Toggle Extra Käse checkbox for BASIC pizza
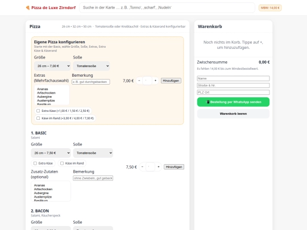307x230 pixels. pyautogui.click(x=35, y=164)
